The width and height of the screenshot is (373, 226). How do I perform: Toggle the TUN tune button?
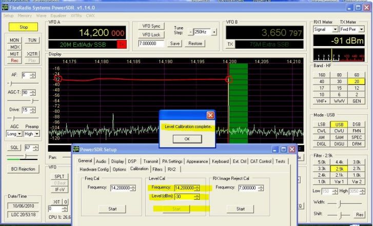(x=32, y=40)
